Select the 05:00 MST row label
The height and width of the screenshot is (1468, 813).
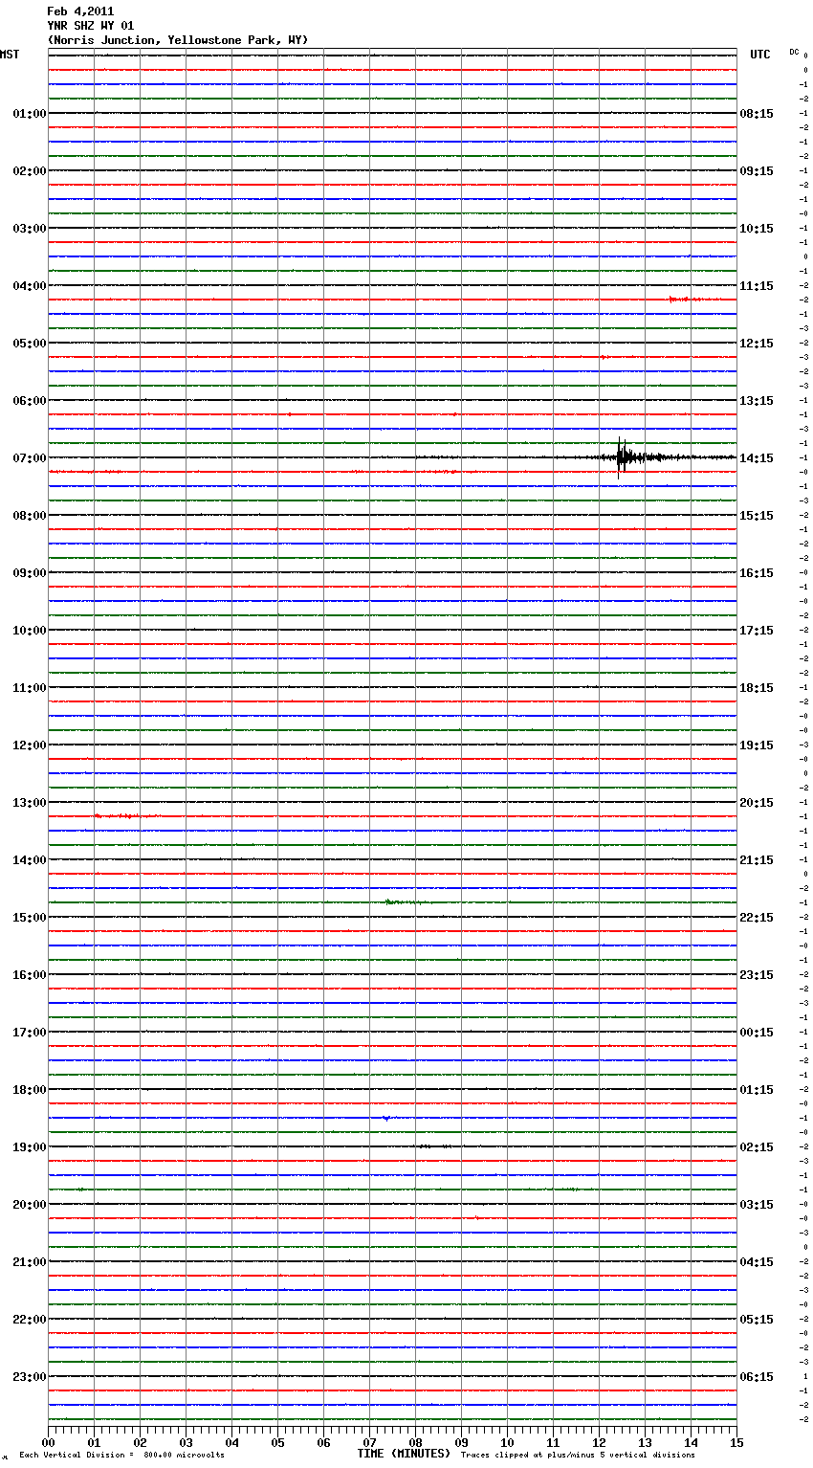tap(30, 344)
